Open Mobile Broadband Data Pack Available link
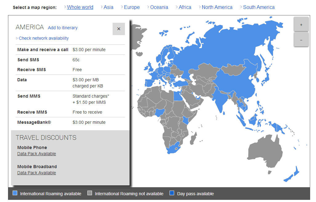The width and height of the screenshot is (316, 202). [37, 173]
